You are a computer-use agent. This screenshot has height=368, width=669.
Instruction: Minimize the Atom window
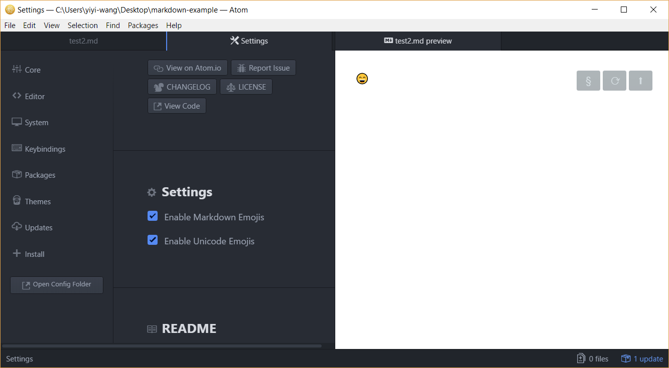point(595,10)
